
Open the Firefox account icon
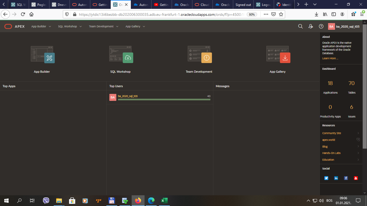click(342, 14)
